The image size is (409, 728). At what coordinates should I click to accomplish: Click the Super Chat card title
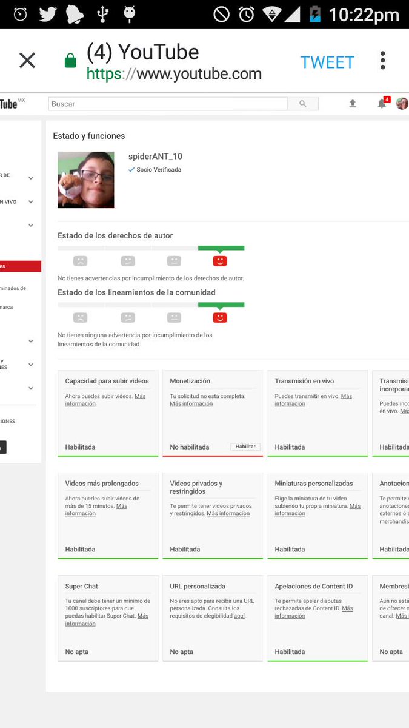(82, 587)
